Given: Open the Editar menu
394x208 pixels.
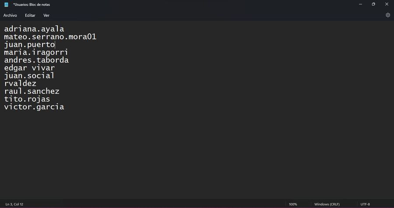Looking at the screenshot, I should point(30,15).
